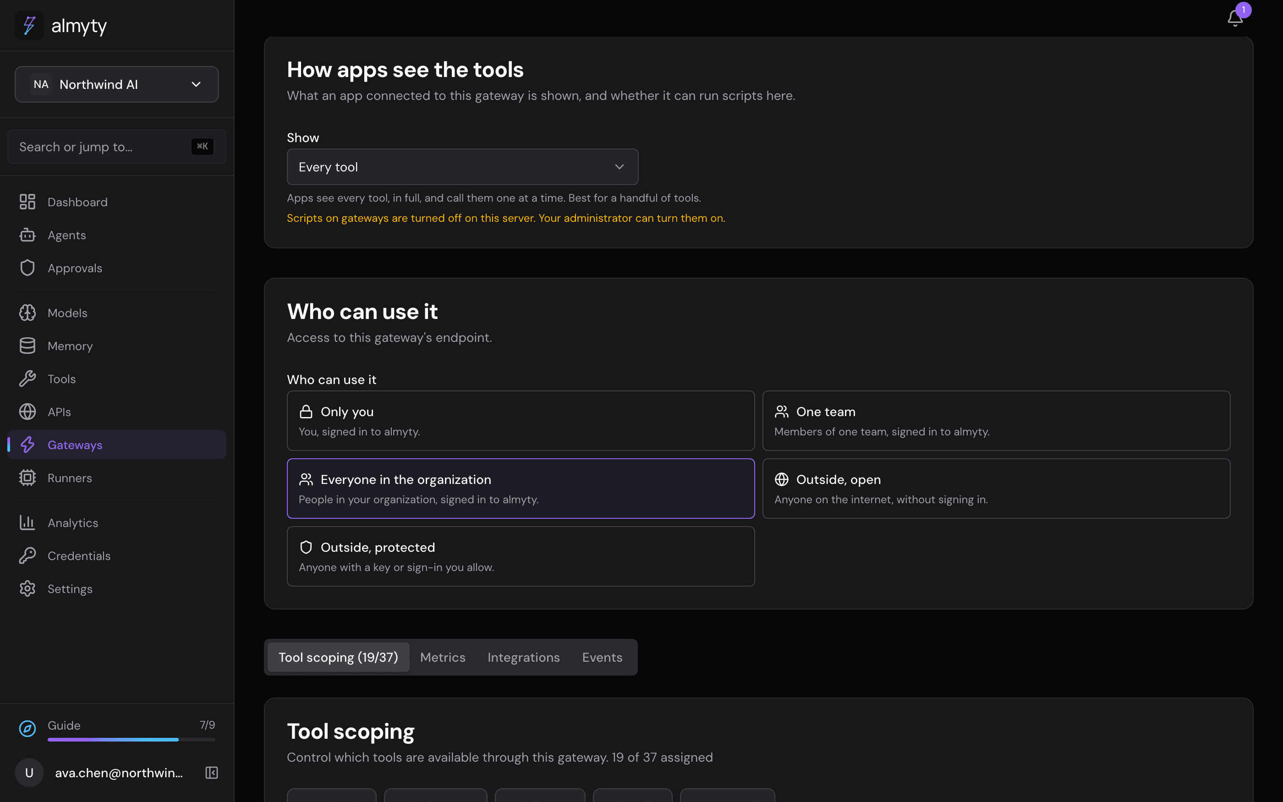Go to Dashboard in the sidebar
The image size is (1283, 802).
point(117,202)
